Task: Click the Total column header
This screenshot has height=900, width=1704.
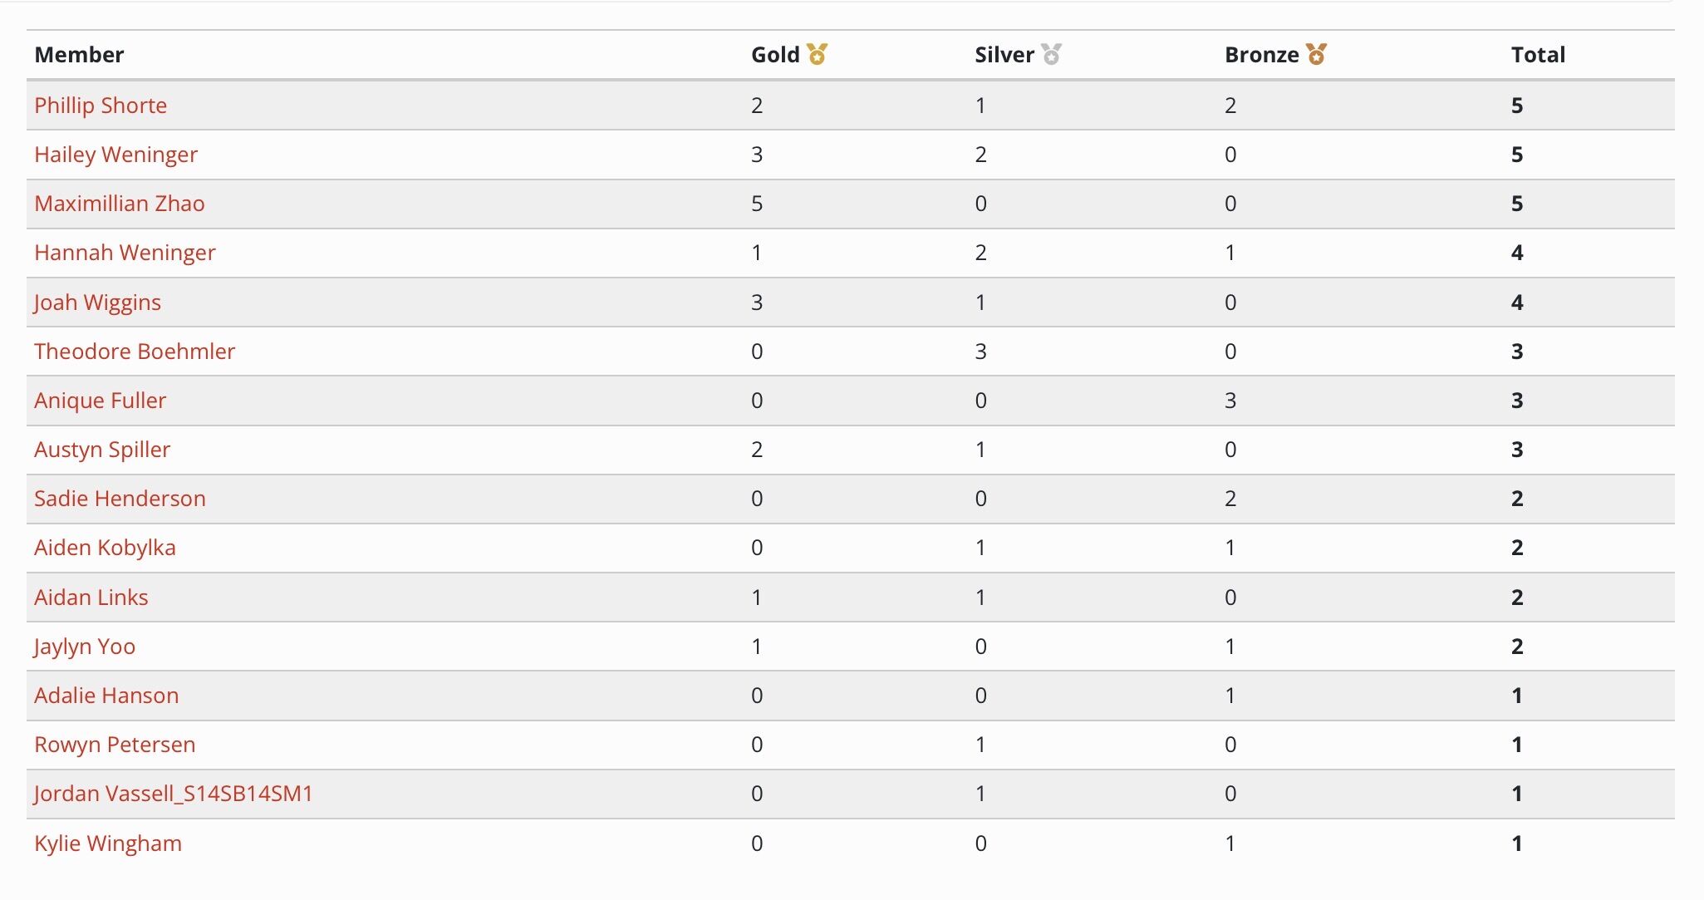Action: (x=1538, y=55)
